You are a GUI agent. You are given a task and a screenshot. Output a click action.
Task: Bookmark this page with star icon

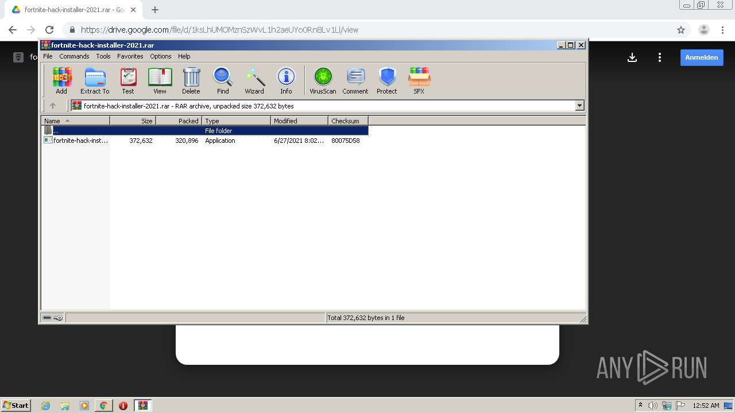pos(681,30)
